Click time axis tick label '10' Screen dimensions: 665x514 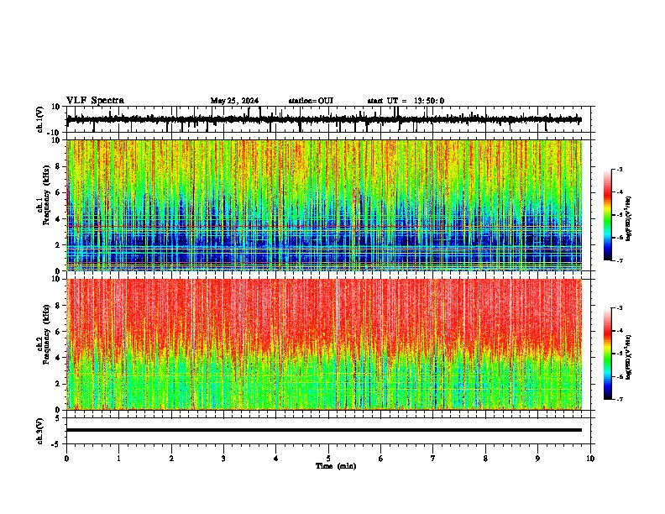tap(590, 459)
